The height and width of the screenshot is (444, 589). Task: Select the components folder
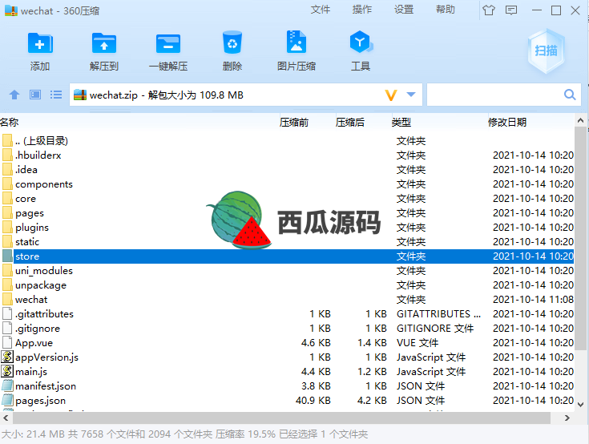click(x=287, y=184)
